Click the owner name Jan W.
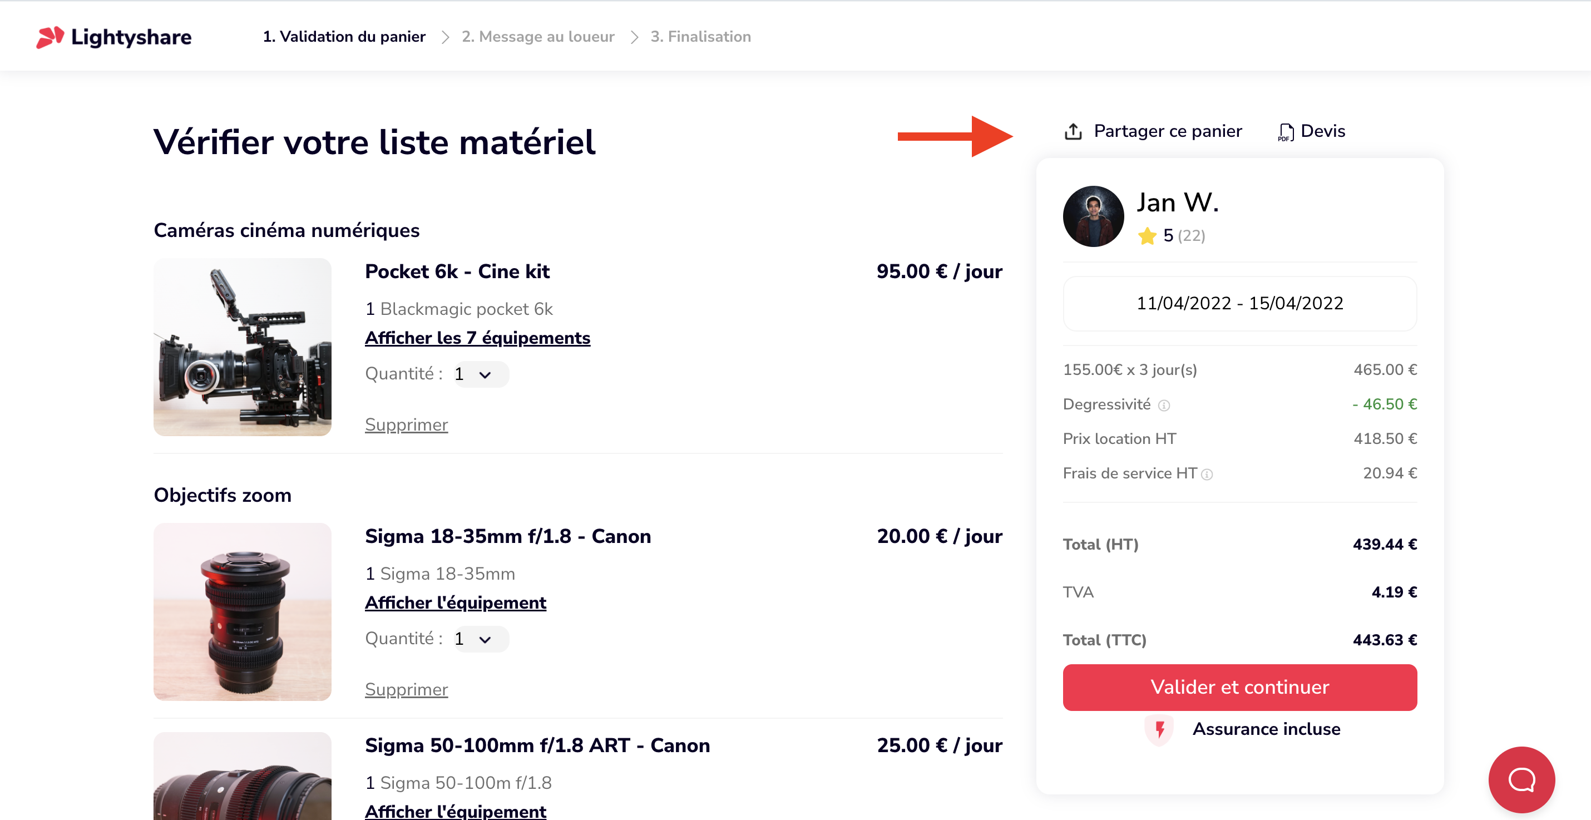The height and width of the screenshot is (820, 1591). pyautogui.click(x=1178, y=202)
